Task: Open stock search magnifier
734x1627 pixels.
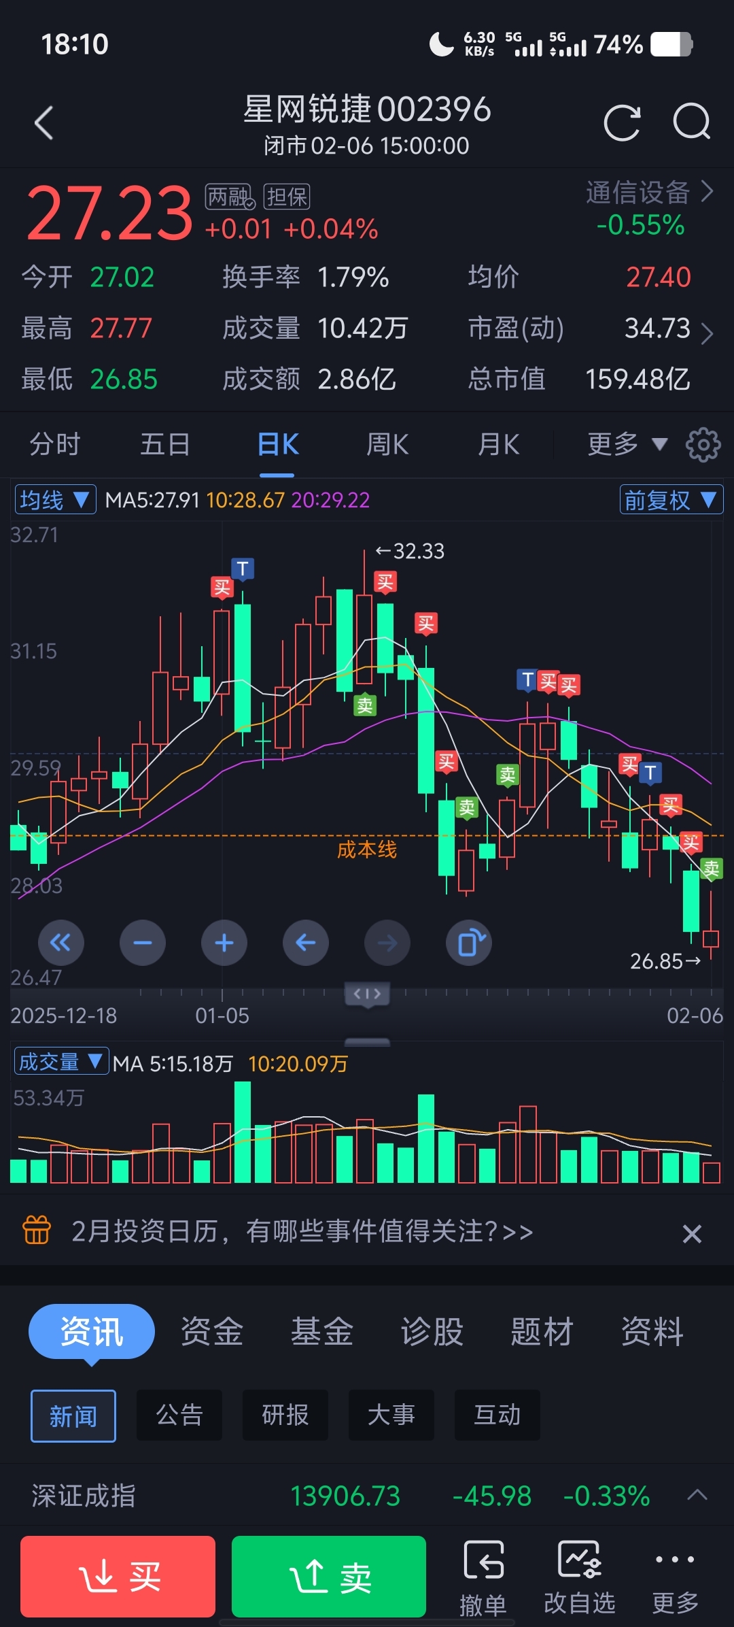Action: click(x=692, y=122)
